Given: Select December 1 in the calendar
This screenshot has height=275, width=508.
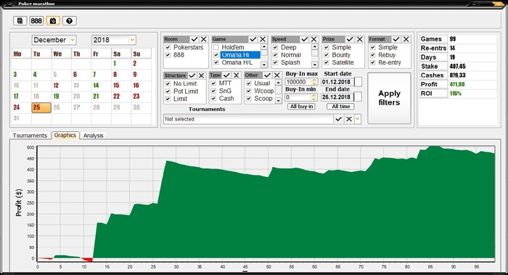Looking at the screenshot, I should click(x=115, y=64).
